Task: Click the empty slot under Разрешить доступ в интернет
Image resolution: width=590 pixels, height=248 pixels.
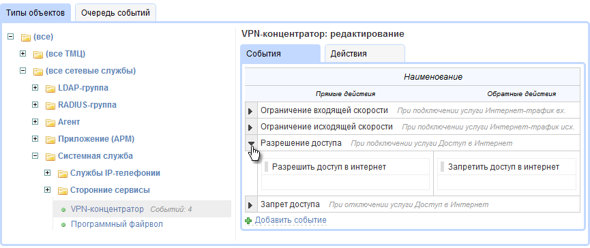Action: pos(345,183)
